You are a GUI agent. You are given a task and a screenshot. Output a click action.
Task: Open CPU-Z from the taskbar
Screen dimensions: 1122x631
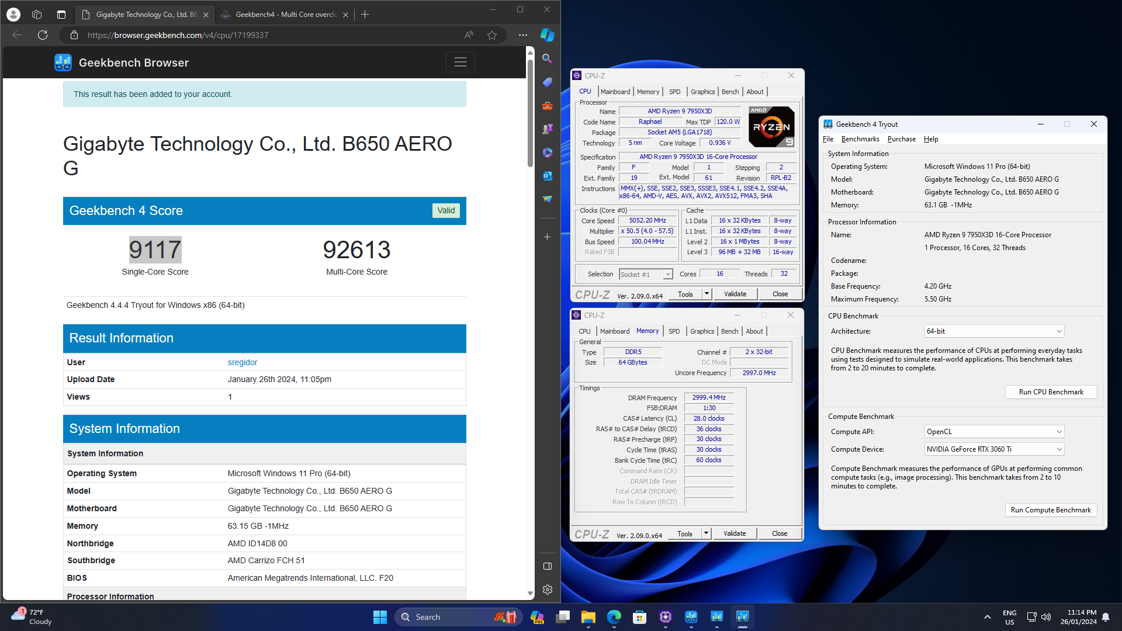pyautogui.click(x=665, y=617)
